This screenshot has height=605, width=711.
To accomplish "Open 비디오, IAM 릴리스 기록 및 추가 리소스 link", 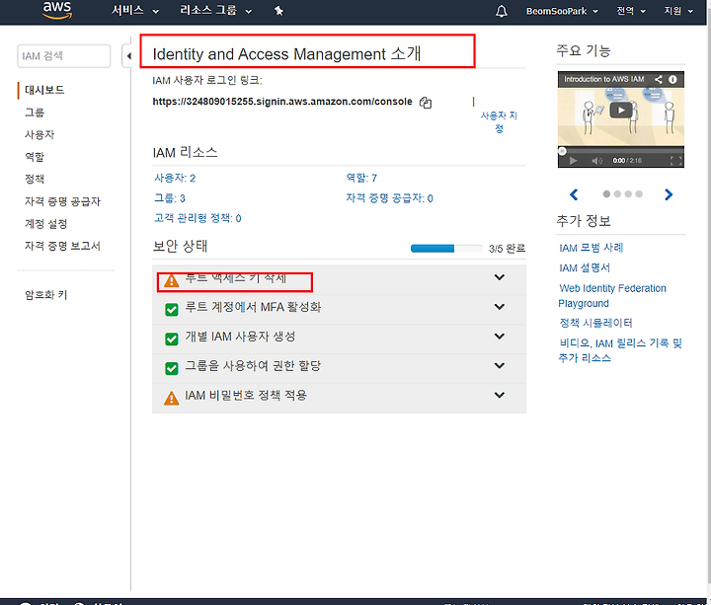I will [620, 350].
